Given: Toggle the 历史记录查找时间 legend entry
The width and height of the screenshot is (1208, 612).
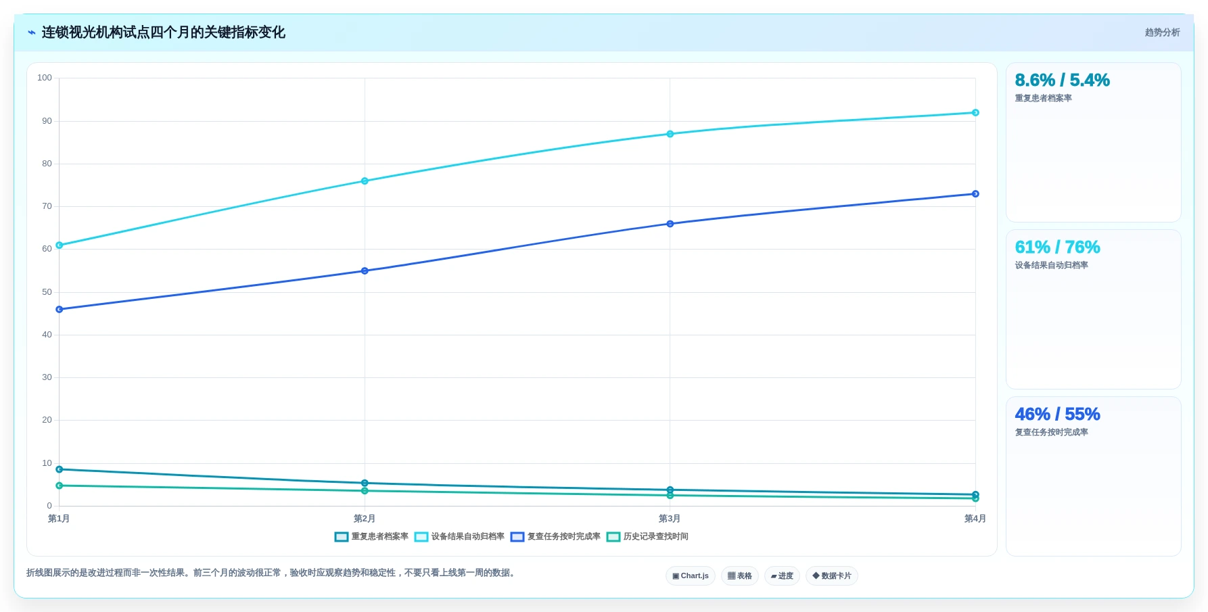Looking at the screenshot, I should (648, 537).
